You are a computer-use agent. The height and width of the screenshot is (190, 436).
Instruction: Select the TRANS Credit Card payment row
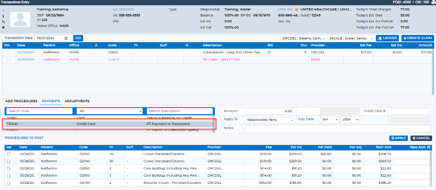109,124
